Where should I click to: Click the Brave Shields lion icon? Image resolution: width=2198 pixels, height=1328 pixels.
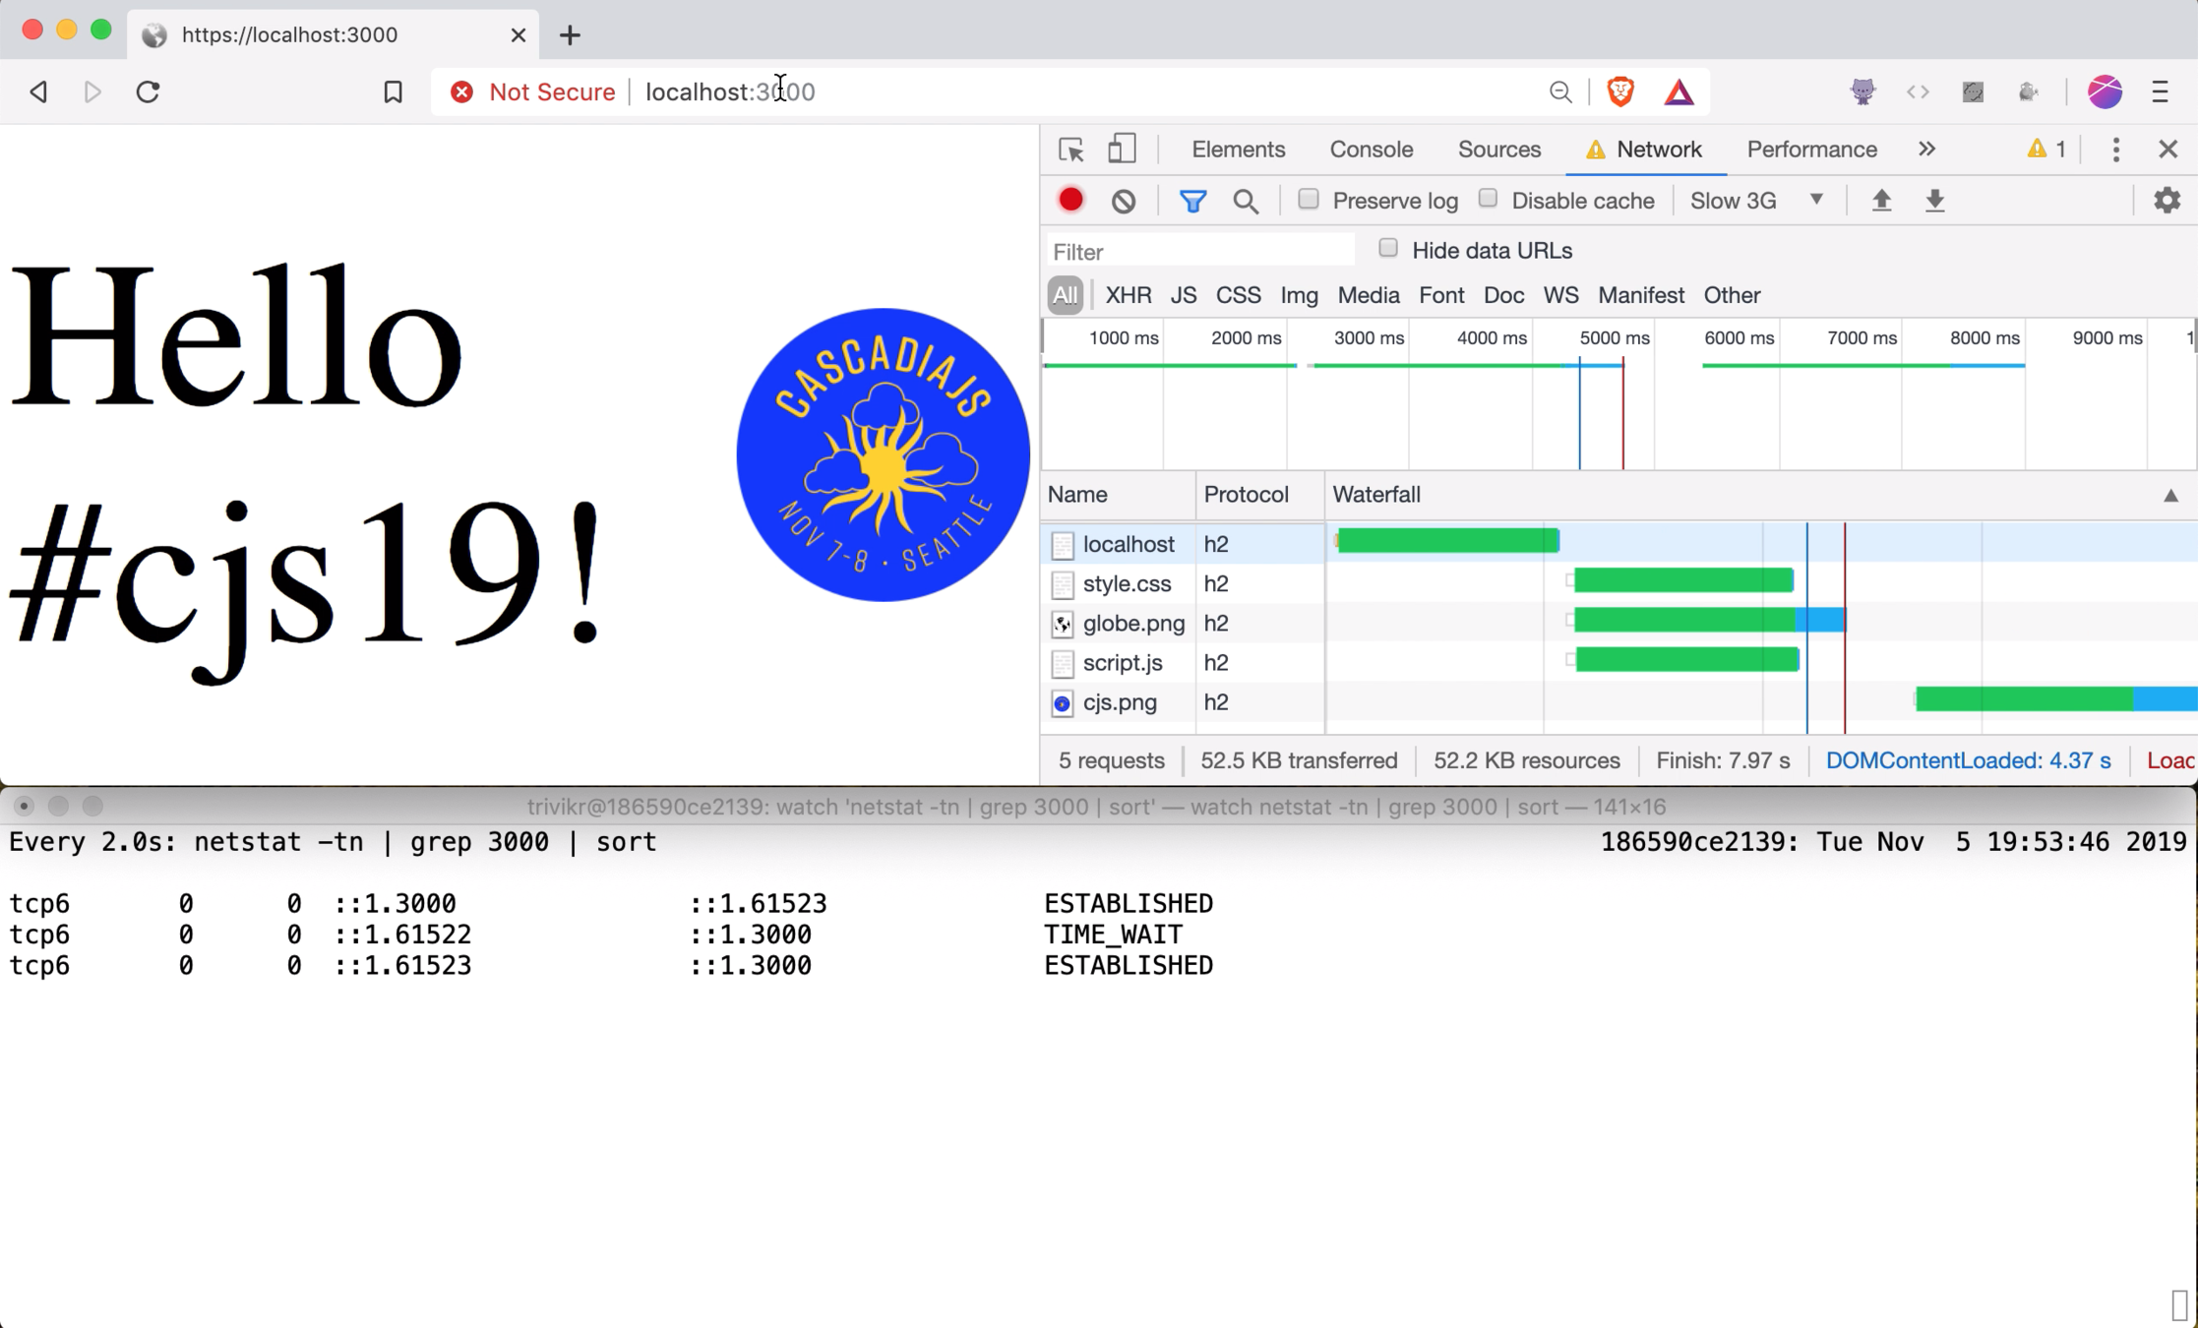tap(1620, 91)
